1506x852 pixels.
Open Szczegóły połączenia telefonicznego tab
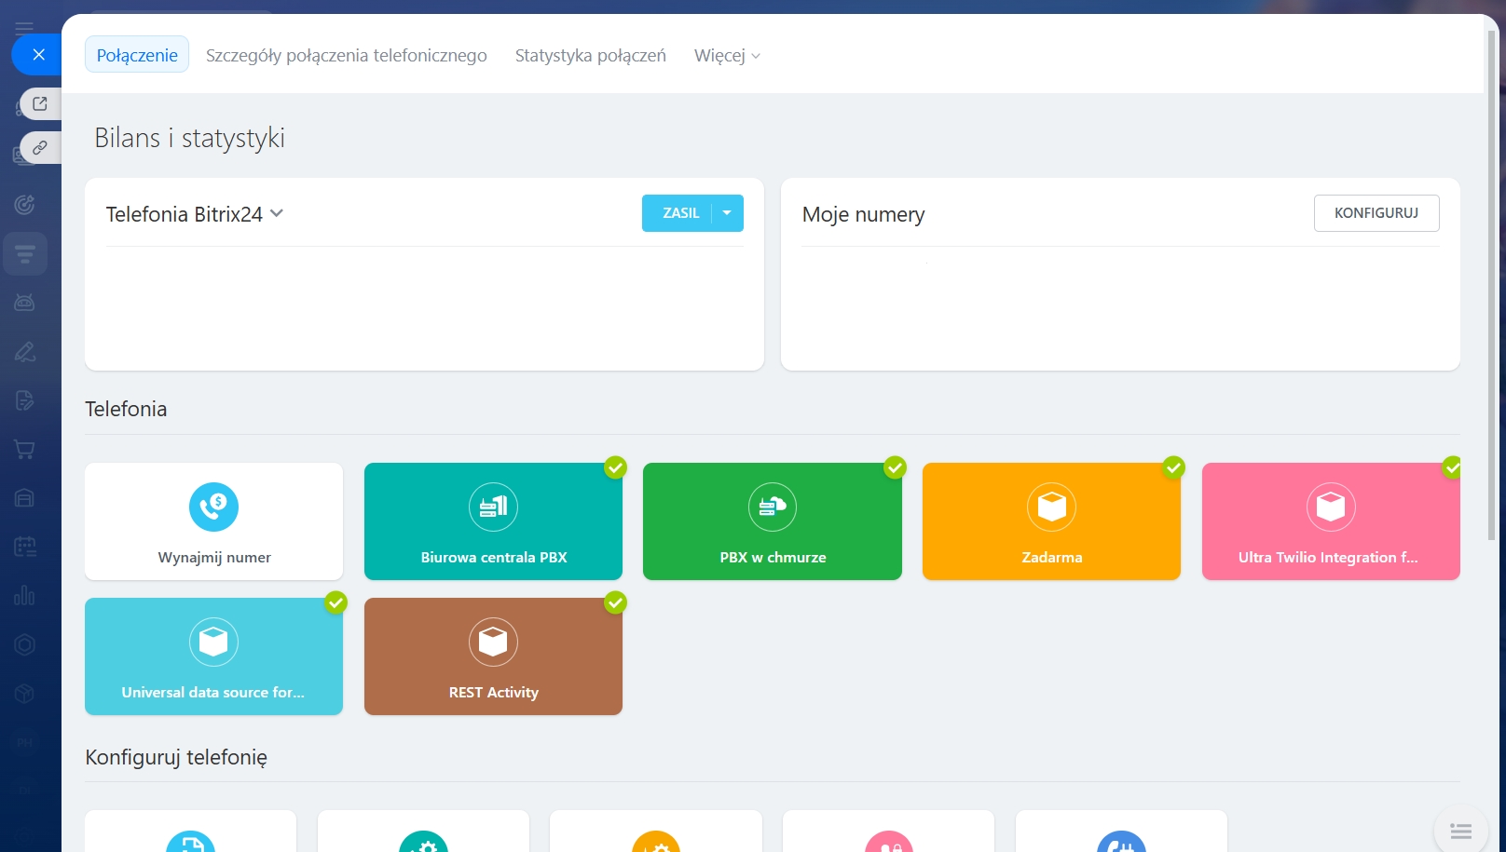tap(347, 55)
